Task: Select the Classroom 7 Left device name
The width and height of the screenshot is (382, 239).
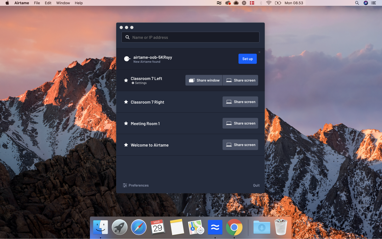Action: click(x=146, y=79)
